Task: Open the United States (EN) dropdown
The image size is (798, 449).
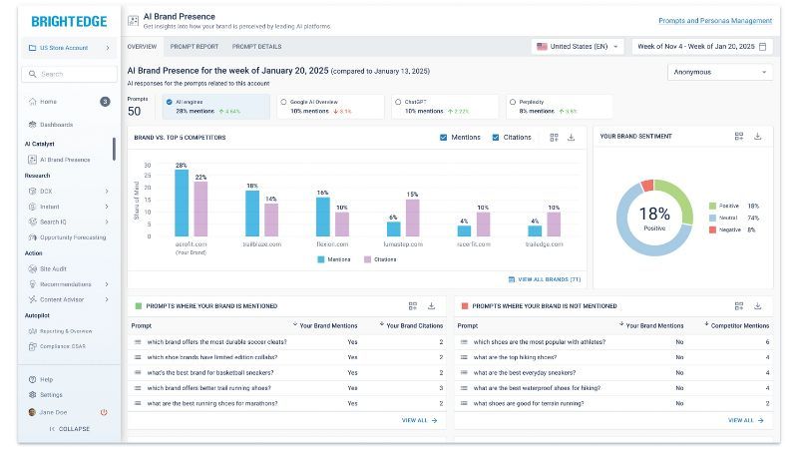Action: point(578,46)
